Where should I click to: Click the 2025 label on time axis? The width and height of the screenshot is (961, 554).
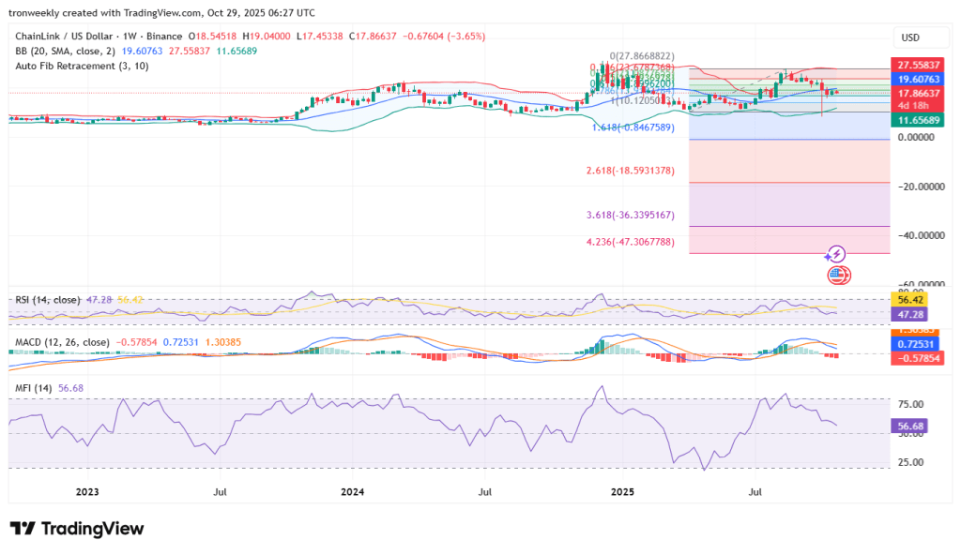click(622, 491)
